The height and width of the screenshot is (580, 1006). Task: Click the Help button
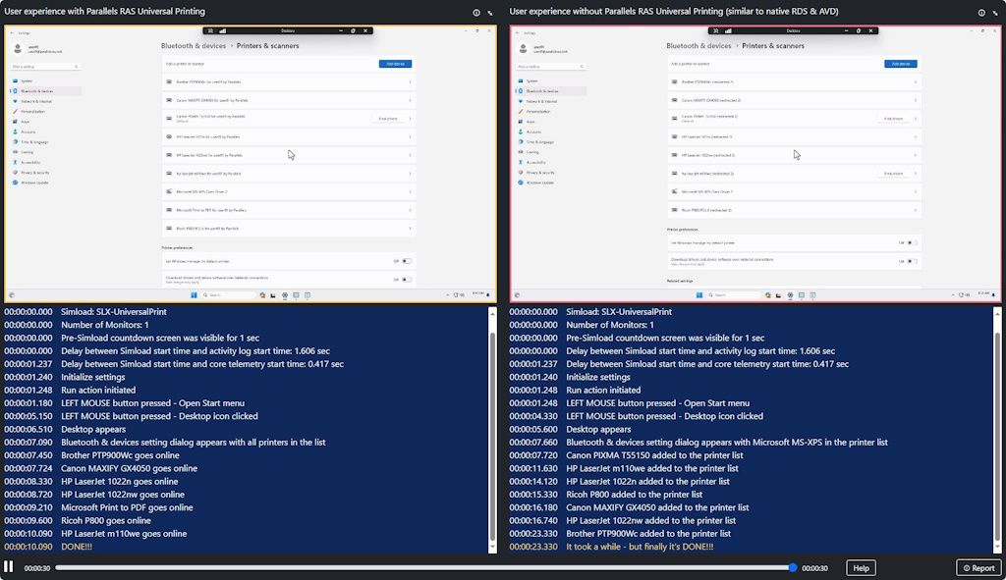pyautogui.click(x=861, y=567)
